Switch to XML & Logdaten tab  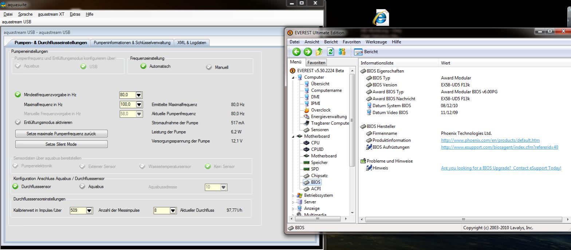click(x=192, y=43)
